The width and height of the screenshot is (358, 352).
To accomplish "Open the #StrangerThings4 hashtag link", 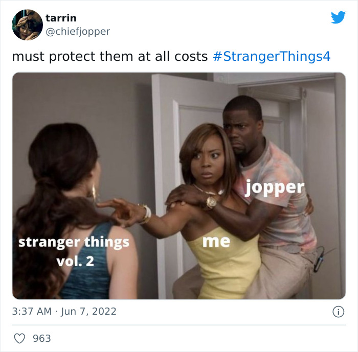I will (272, 56).
